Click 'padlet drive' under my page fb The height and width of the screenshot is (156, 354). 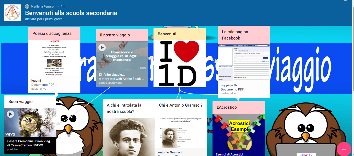[228, 94]
